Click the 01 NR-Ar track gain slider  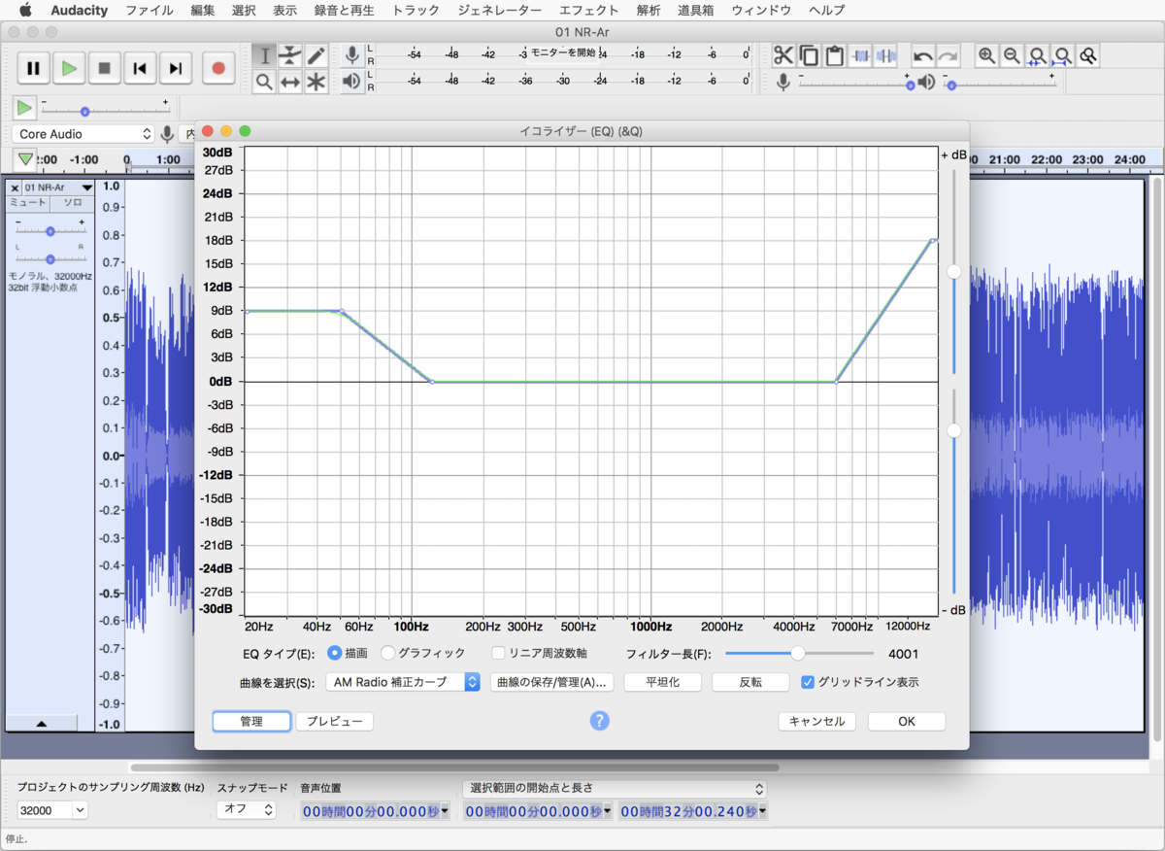(50, 230)
